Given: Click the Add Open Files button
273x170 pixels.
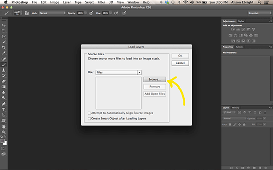Looking at the screenshot, I should pos(155,94).
